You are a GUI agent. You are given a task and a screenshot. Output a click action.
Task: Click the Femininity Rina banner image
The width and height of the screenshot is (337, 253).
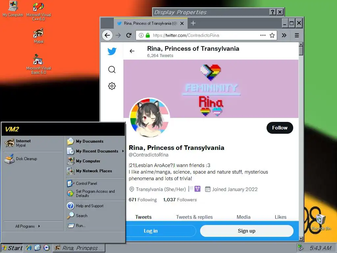[x=211, y=89]
